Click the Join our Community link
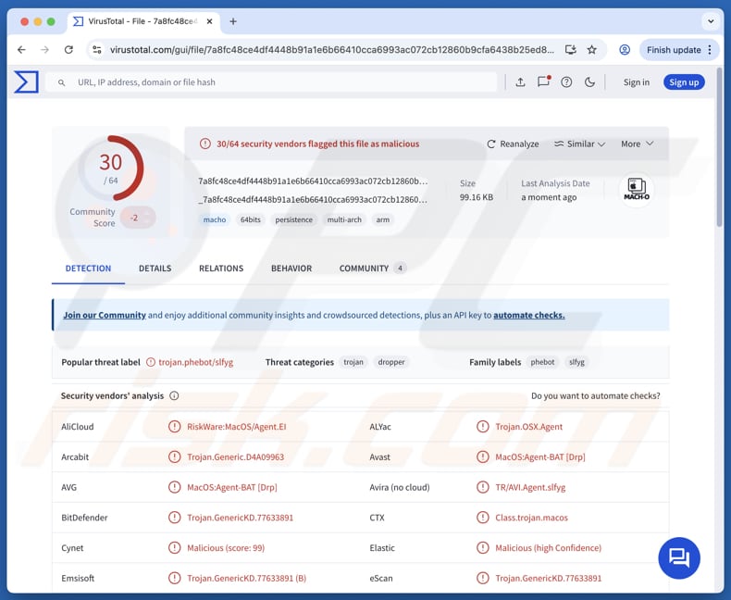This screenshot has height=600, width=731. coord(104,316)
